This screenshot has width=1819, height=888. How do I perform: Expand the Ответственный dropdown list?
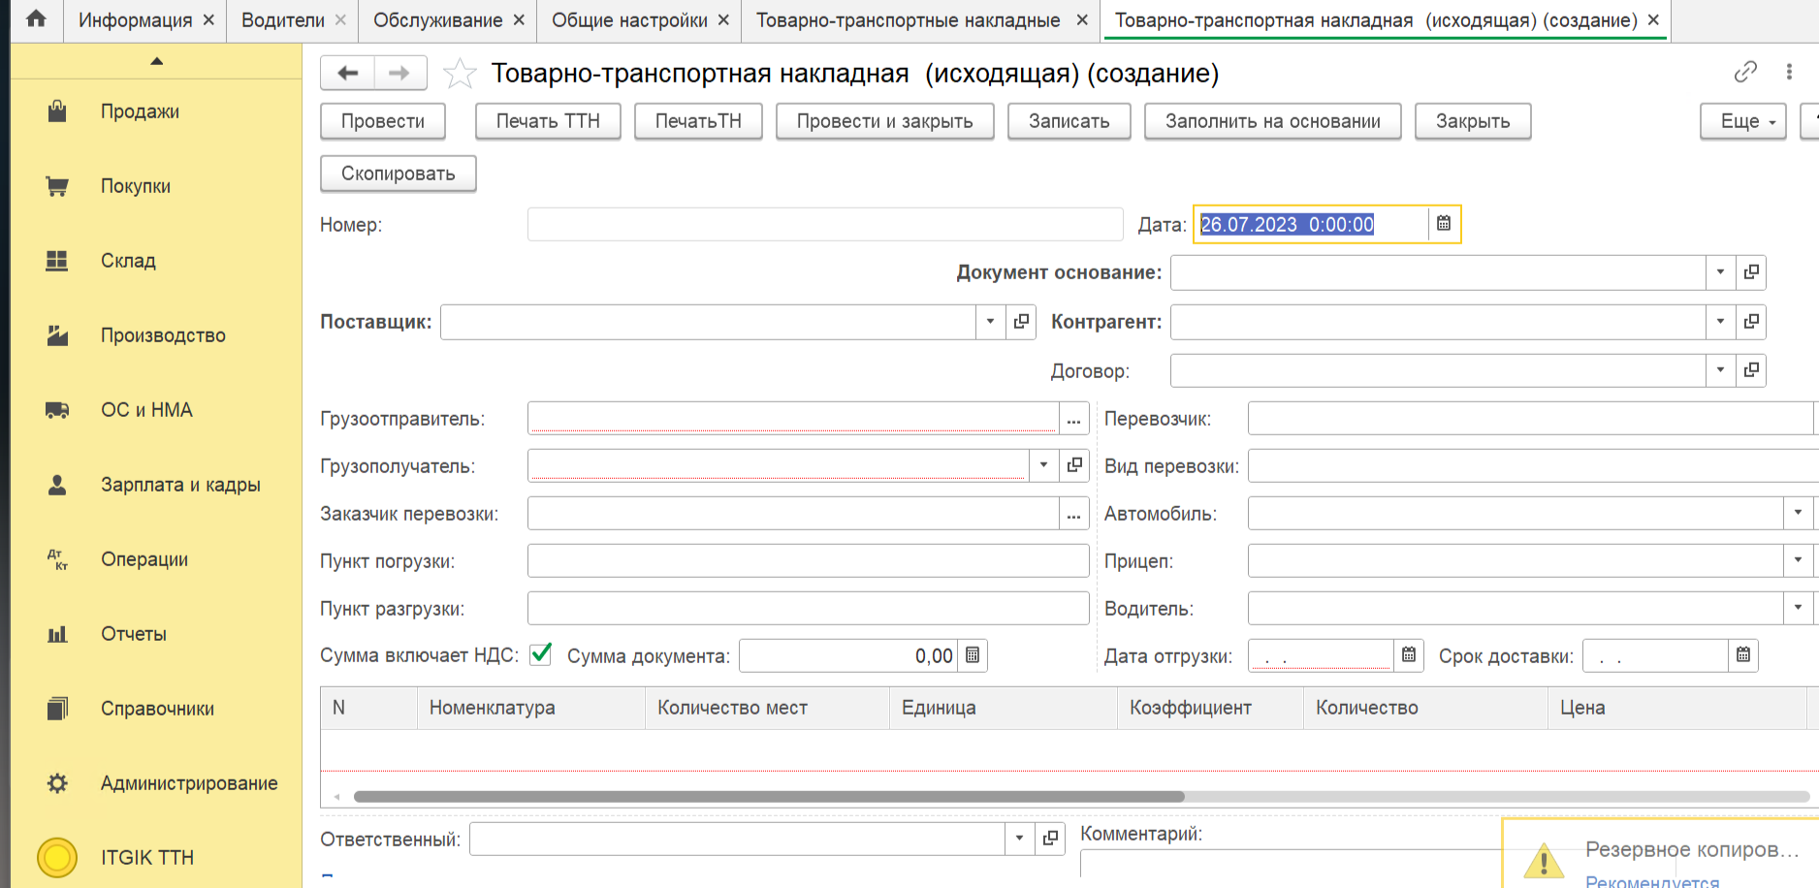[1019, 839]
